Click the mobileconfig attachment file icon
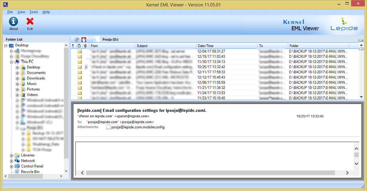 coord(108,127)
